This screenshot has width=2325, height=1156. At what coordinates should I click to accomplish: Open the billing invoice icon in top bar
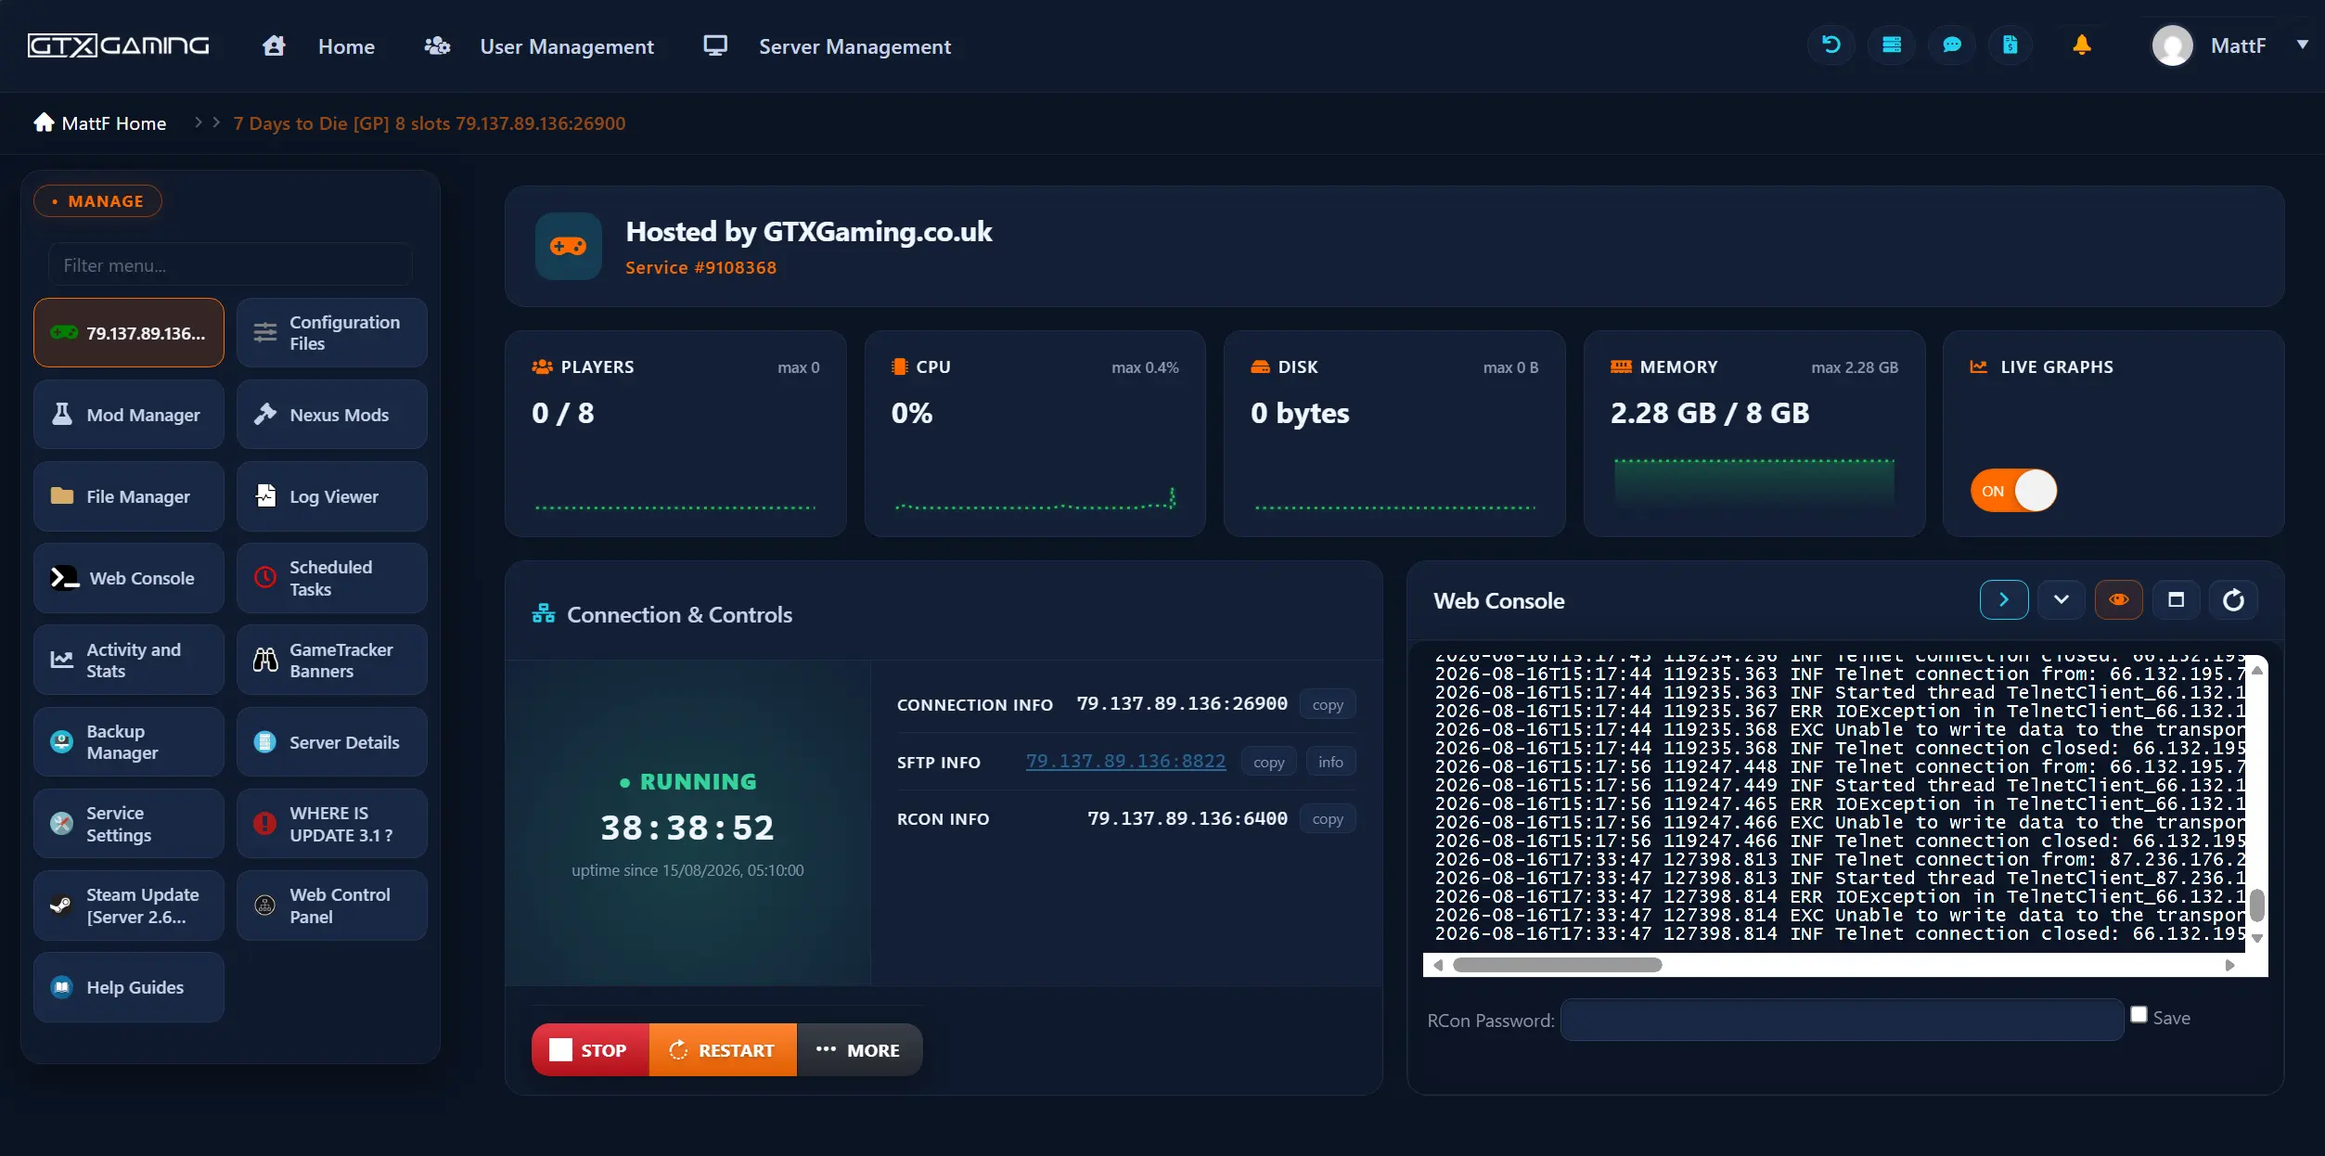[2010, 45]
